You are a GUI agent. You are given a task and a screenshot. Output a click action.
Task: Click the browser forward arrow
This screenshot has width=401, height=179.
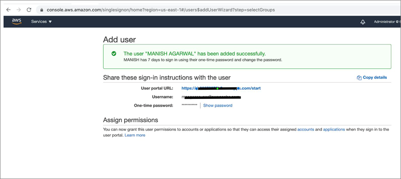click(x=19, y=10)
